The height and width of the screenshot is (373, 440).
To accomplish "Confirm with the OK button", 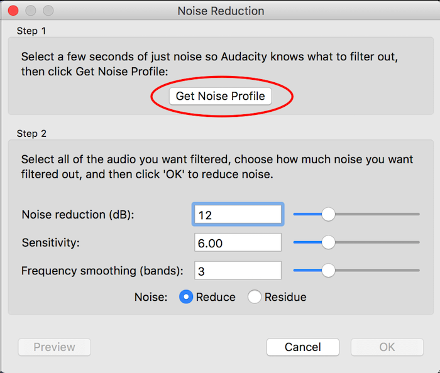I will click(387, 347).
